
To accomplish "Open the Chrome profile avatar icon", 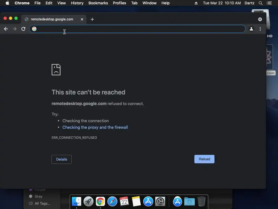I will pos(251,29).
